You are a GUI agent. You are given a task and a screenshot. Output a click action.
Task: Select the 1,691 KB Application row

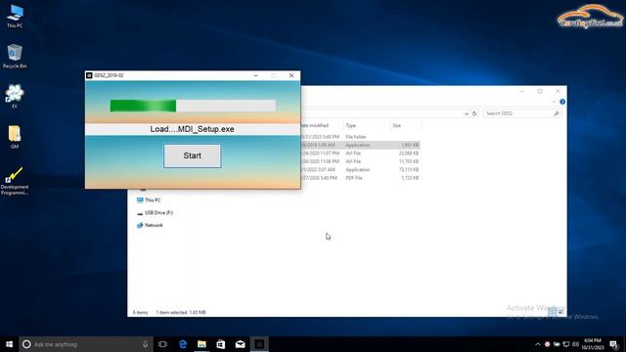coord(360,145)
